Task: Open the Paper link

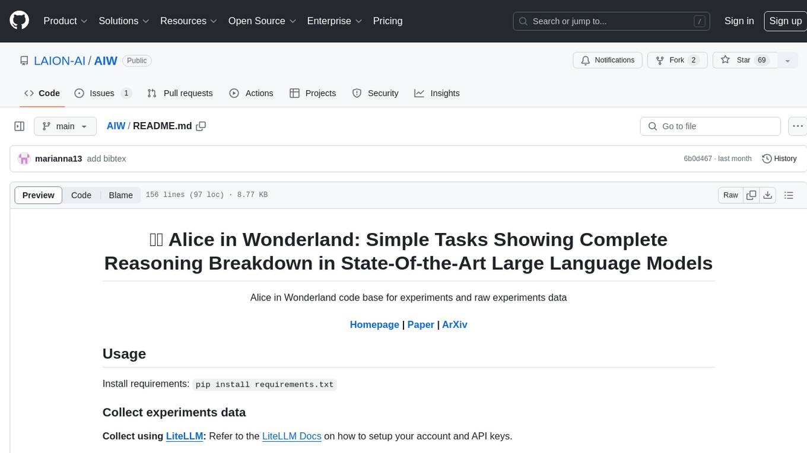Action: [x=421, y=324]
